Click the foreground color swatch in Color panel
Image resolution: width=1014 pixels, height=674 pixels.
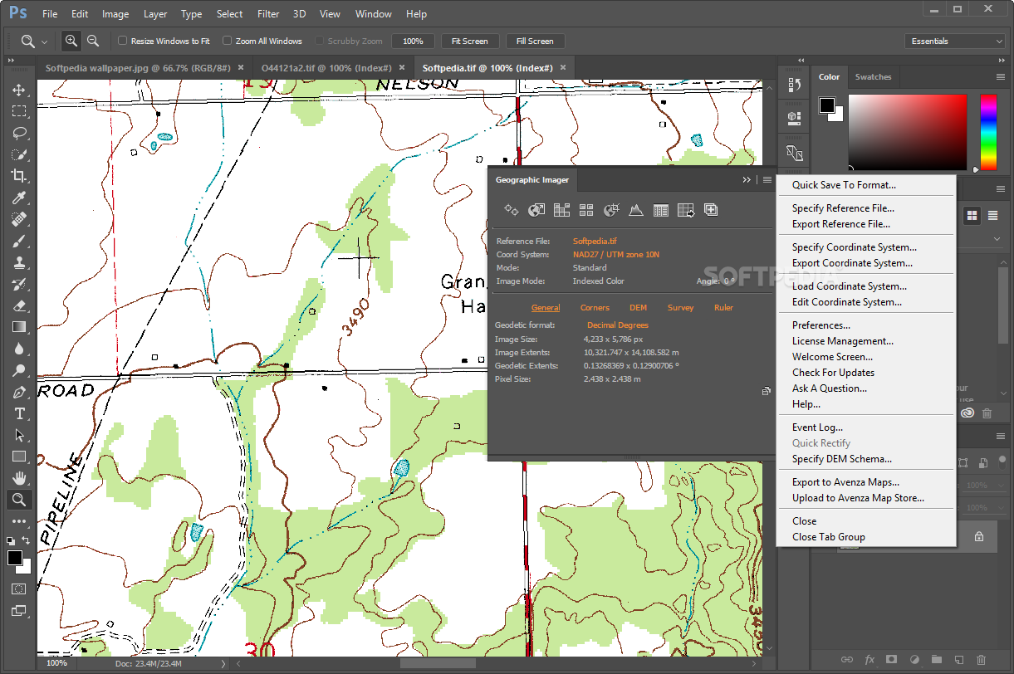point(827,105)
